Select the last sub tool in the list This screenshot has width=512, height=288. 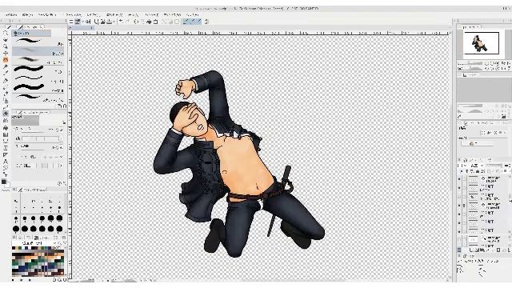pos(38,97)
